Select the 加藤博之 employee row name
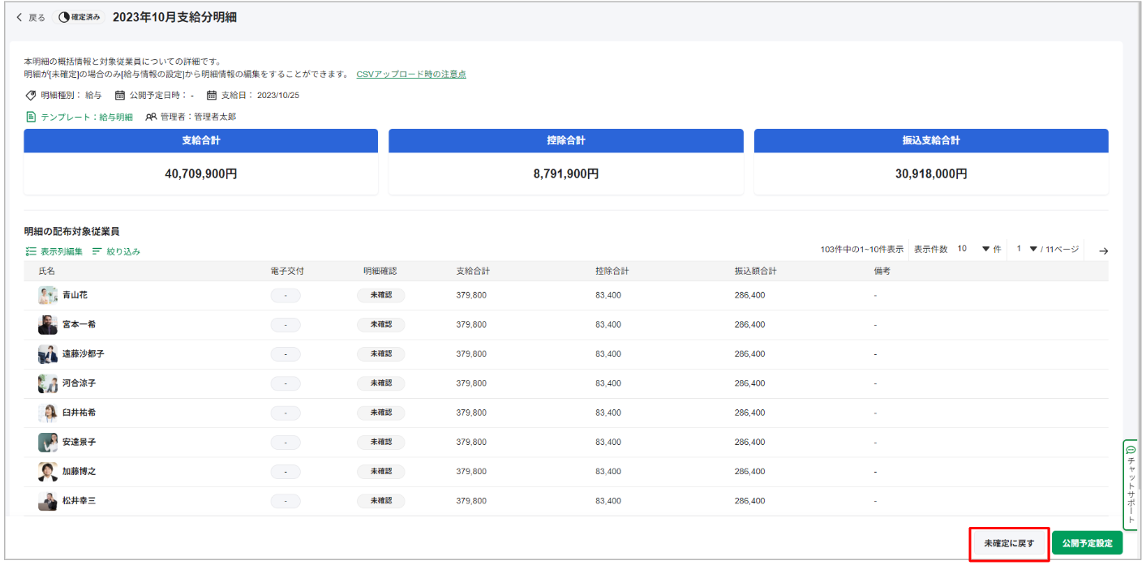This screenshot has height=565, width=1146. 79,472
